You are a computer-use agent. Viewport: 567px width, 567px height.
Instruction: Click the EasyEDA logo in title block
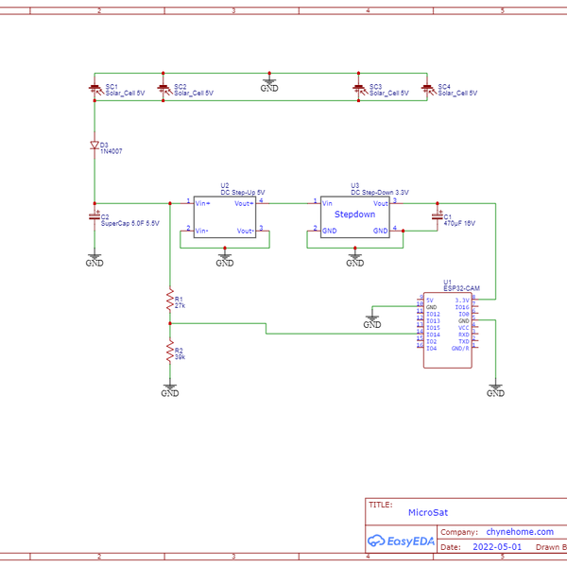click(401, 541)
